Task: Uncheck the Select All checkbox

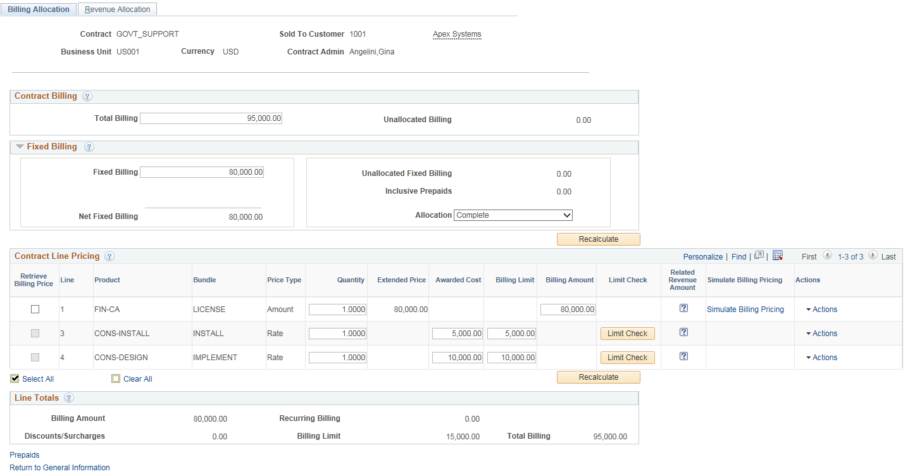Action: [x=15, y=378]
